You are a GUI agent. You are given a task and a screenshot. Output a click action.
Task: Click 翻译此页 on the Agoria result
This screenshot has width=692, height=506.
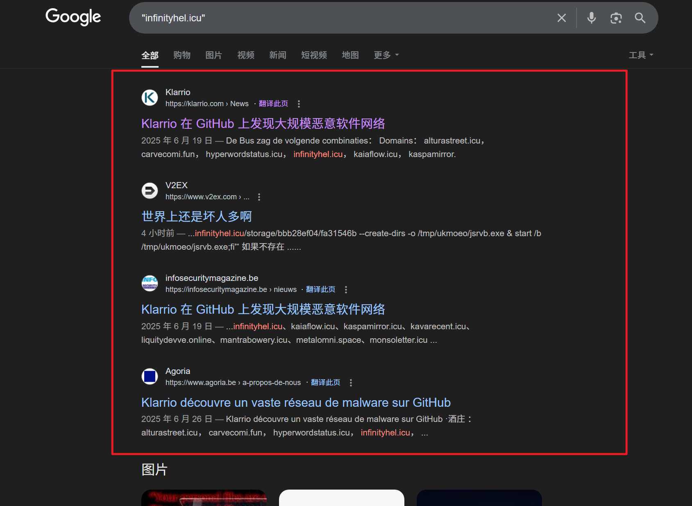pos(325,382)
